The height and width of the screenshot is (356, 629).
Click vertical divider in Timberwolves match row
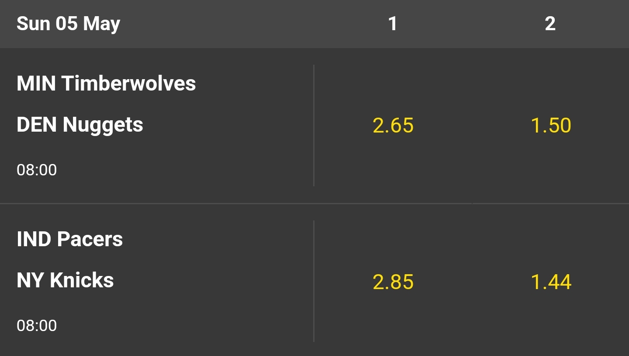(314, 126)
